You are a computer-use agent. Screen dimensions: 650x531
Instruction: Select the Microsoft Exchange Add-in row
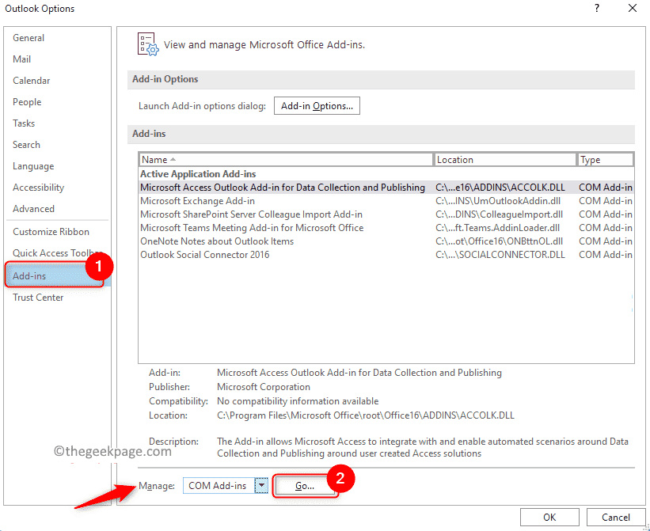(386, 201)
